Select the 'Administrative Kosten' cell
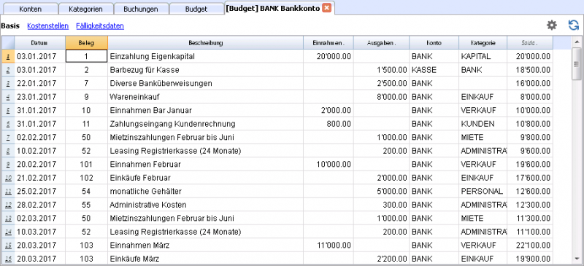Image resolution: width=584 pixels, height=266 pixels. pos(206,205)
